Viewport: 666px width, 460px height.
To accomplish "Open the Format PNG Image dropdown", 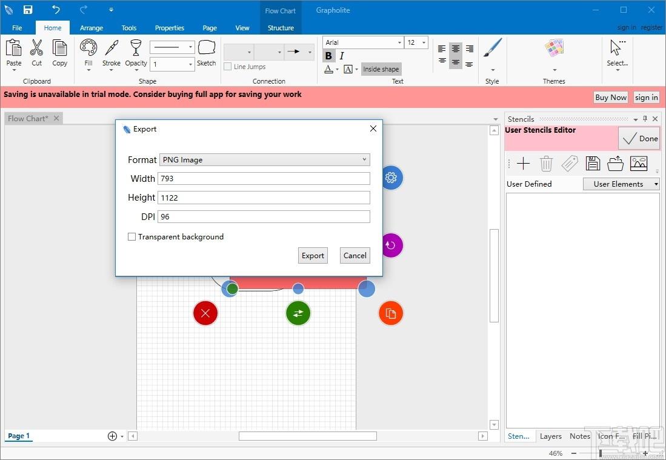I will tap(265, 160).
